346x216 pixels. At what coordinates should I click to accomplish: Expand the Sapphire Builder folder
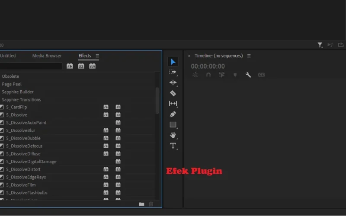18,92
